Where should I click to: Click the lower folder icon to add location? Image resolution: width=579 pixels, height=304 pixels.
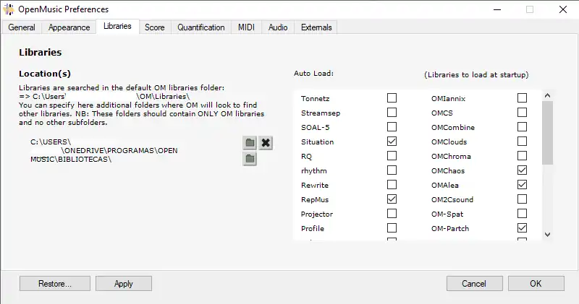[x=250, y=159]
